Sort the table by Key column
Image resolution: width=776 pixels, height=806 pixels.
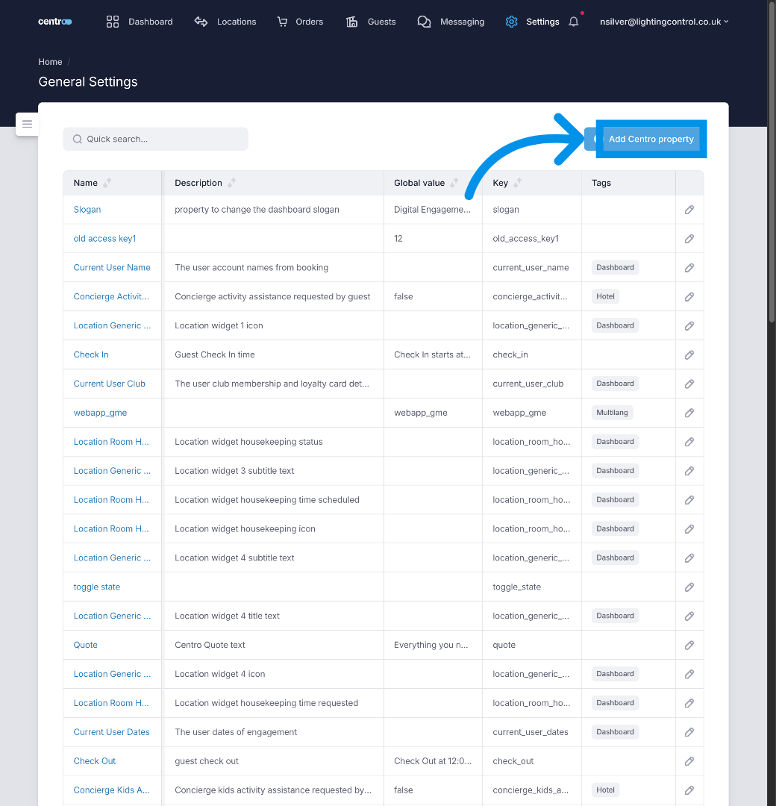point(518,183)
